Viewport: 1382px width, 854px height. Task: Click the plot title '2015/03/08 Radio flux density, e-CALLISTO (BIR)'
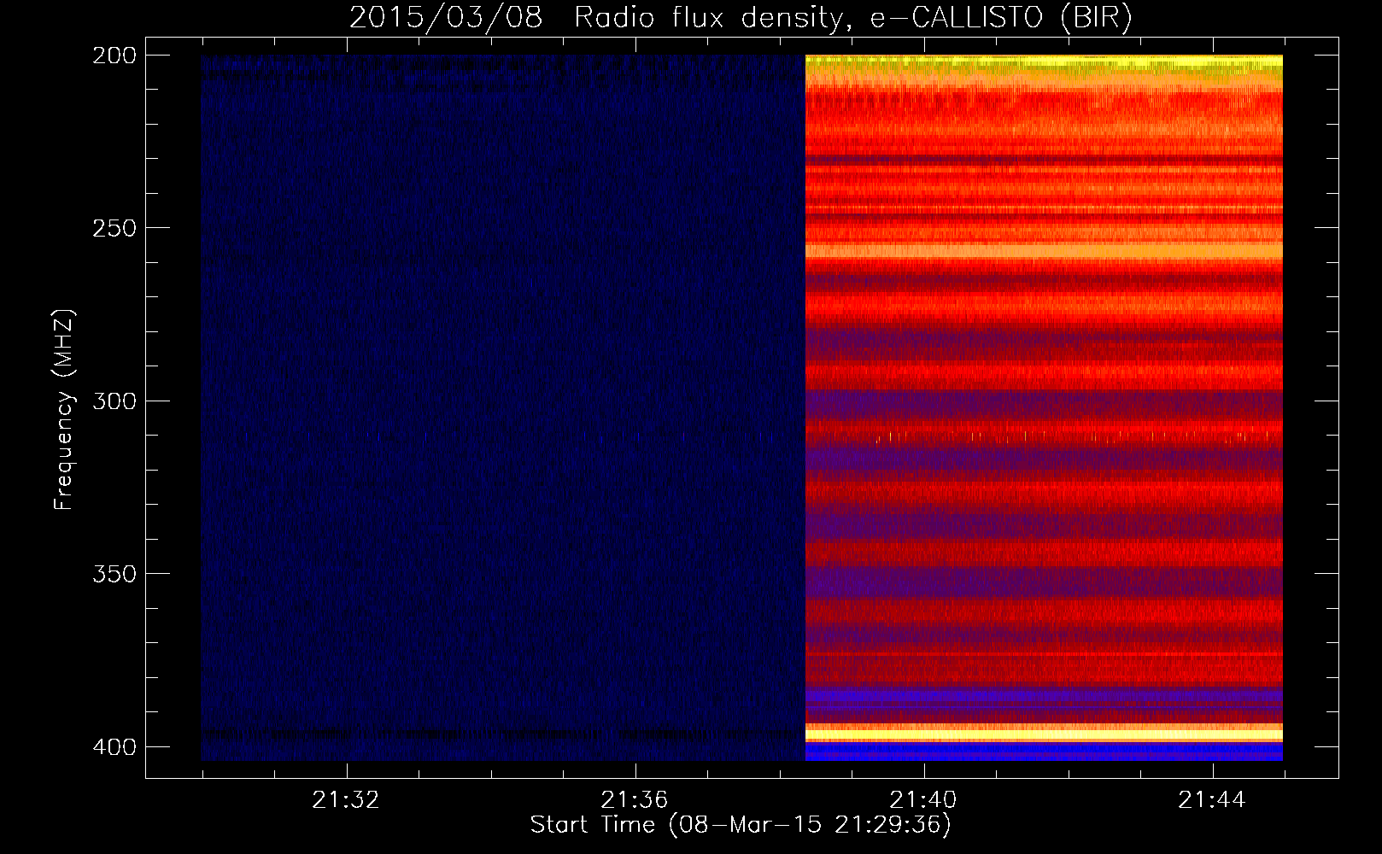[741, 18]
